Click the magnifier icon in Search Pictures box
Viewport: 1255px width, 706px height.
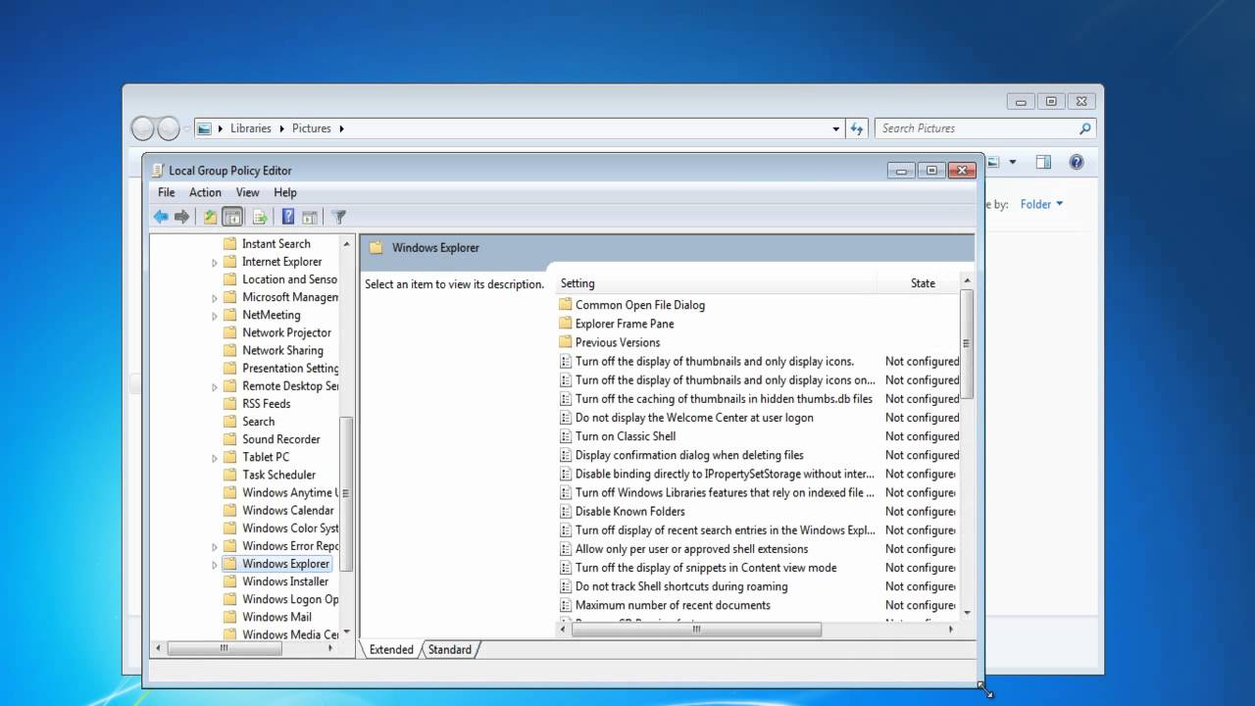(1084, 128)
